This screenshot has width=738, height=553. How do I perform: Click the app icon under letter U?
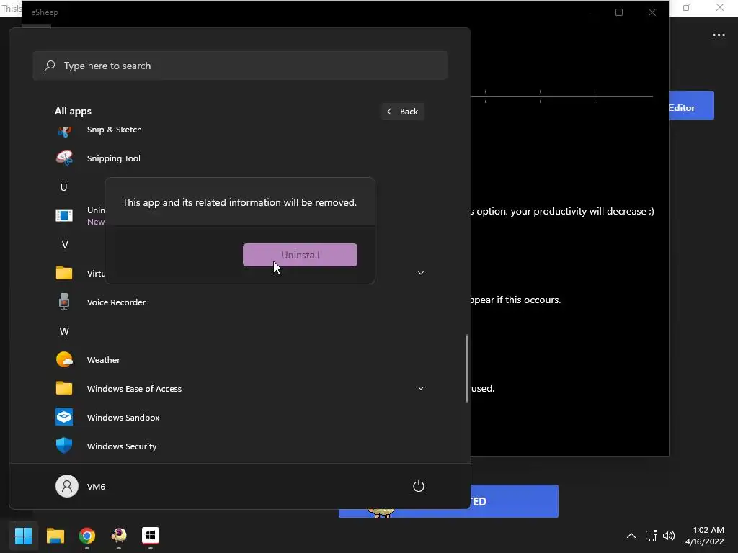[x=64, y=215]
